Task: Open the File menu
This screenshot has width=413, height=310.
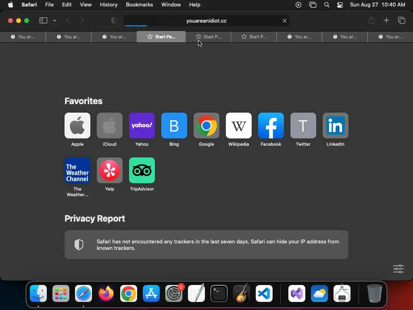Action: pyautogui.click(x=49, y=5)
